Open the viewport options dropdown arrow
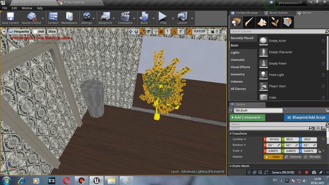The height and width of the screenshot is (185, 329). tap(4, 32)
